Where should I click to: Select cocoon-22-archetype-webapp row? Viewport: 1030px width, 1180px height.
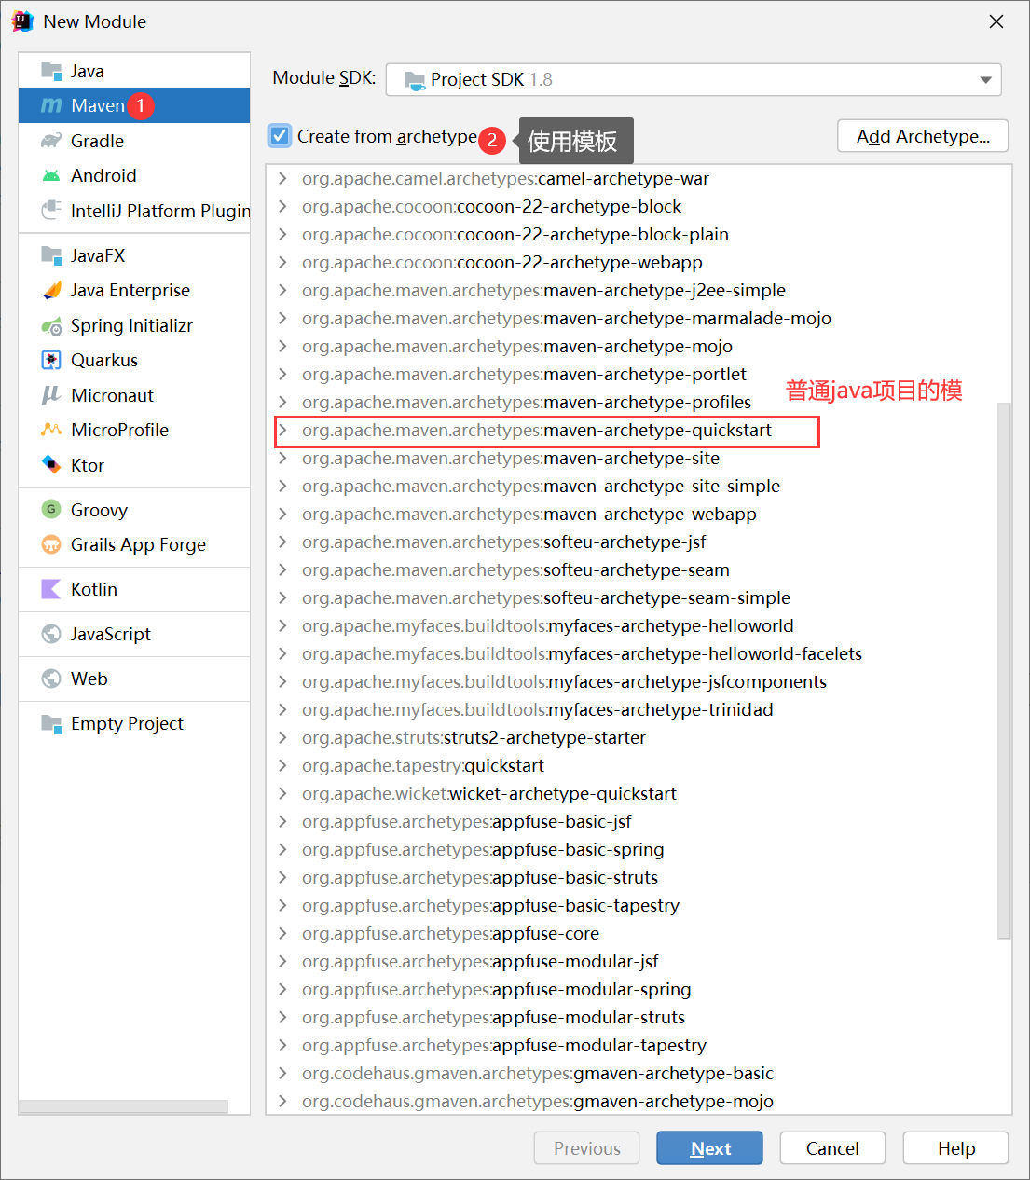tap(639, 262)
